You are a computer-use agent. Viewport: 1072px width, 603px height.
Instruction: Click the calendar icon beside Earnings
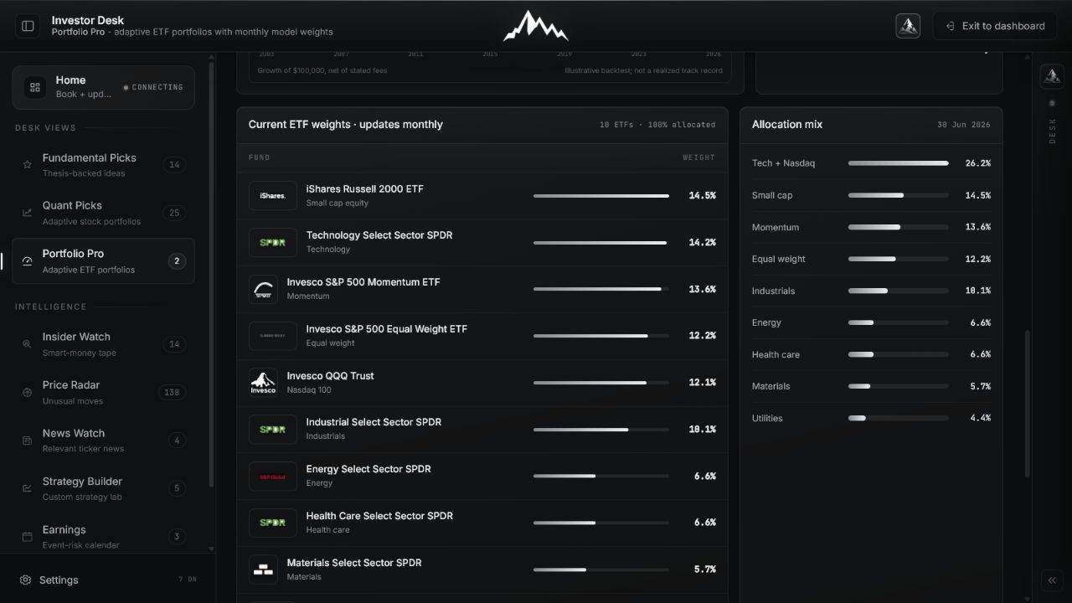pos(27,536)
